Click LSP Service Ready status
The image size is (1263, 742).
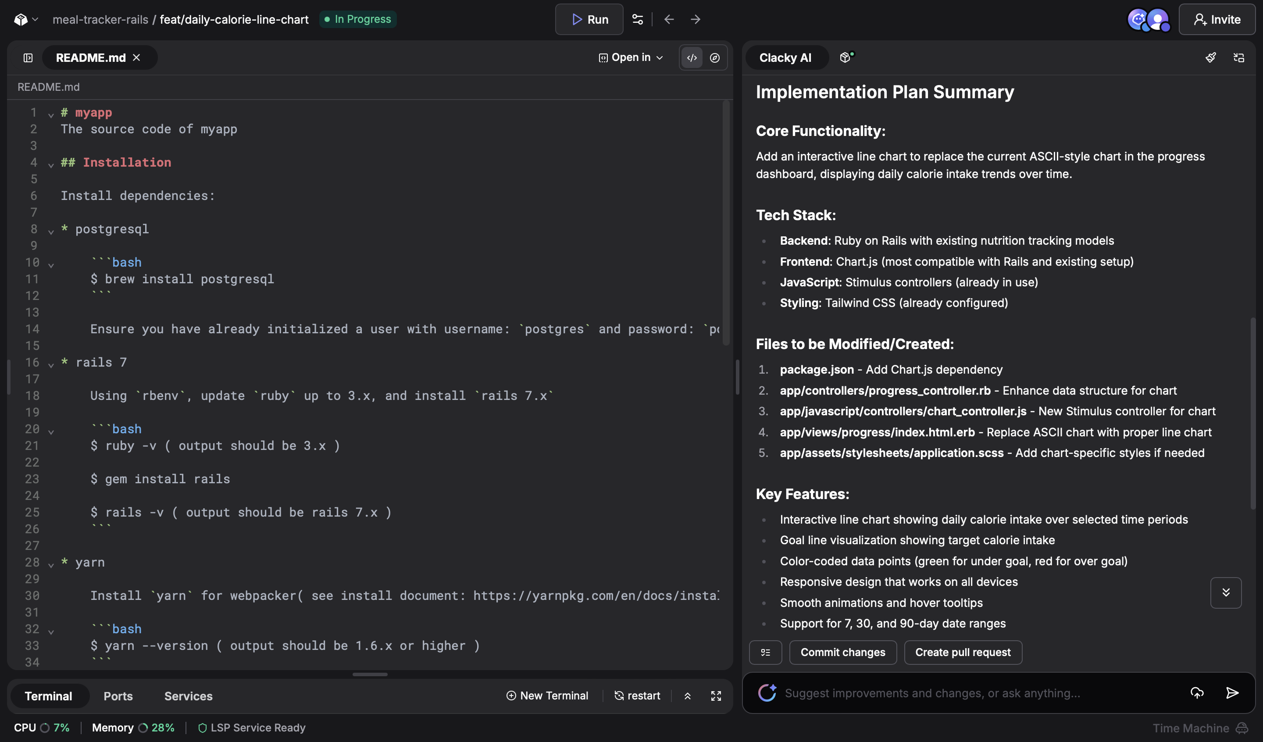252,728
